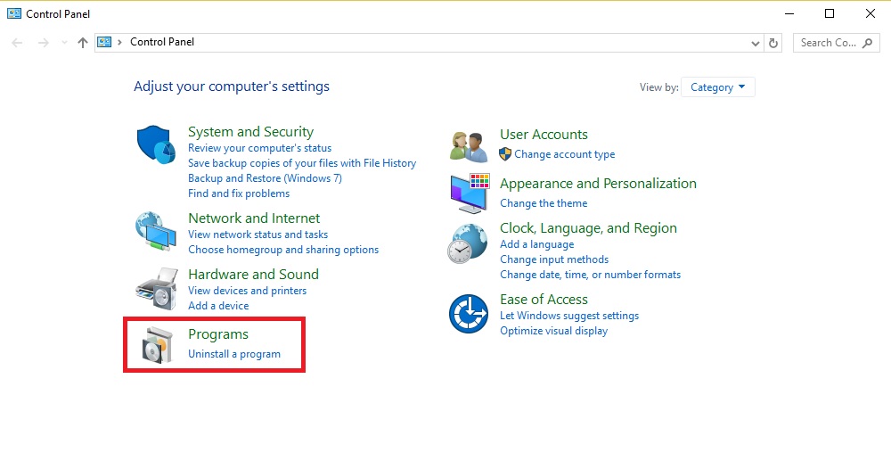The width and height of the screenshot is (891, 461).
Task: Open the Appearance and Personalization monitor icon
Action: click(x=470, y=193)
